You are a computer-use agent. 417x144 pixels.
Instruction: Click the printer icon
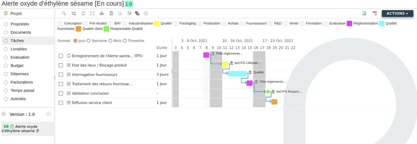coord(102,13)
